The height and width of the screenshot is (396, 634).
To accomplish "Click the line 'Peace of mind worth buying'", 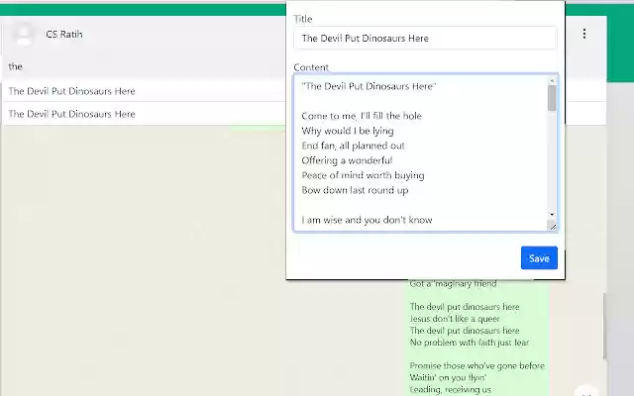I will pyautogui.click(x=363, y=175).
